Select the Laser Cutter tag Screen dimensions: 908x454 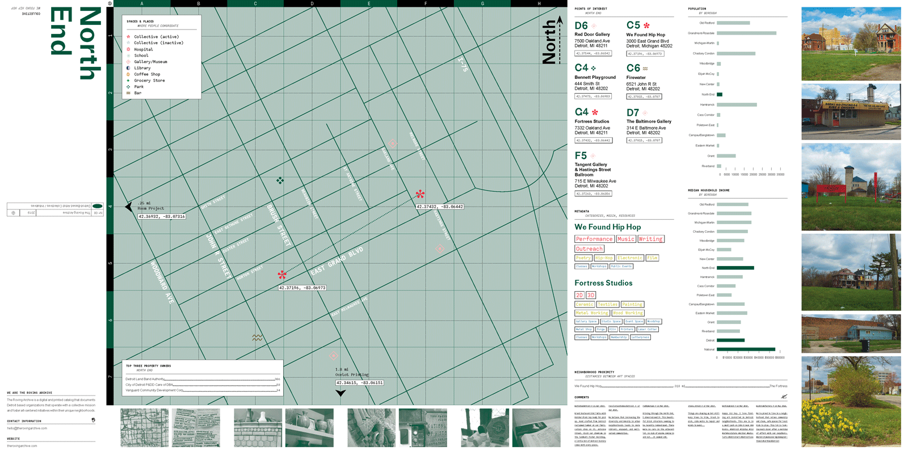(x=647, y=329)
